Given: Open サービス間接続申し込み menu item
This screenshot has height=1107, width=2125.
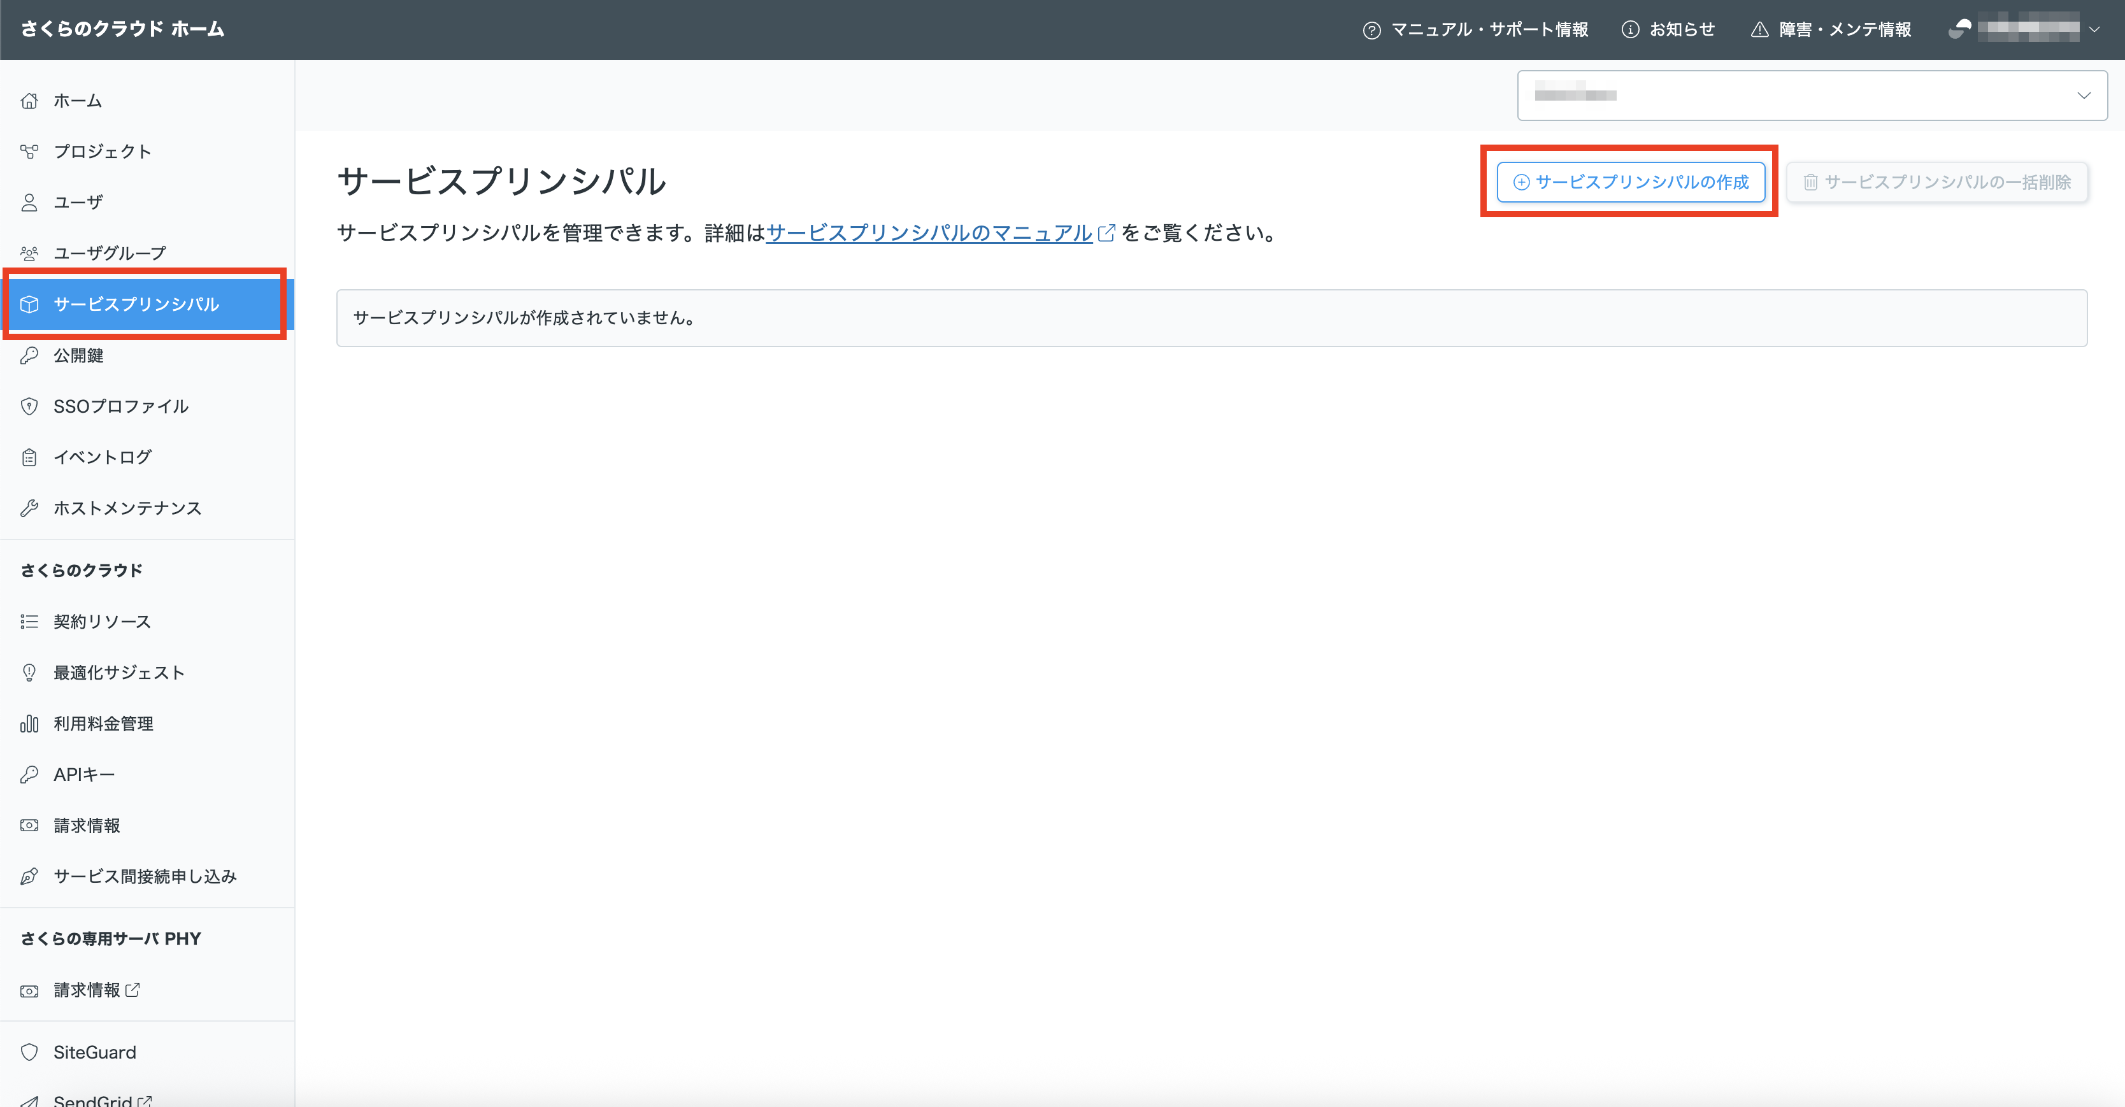Looking at the screenshot, I should click(x=147, y=877).
